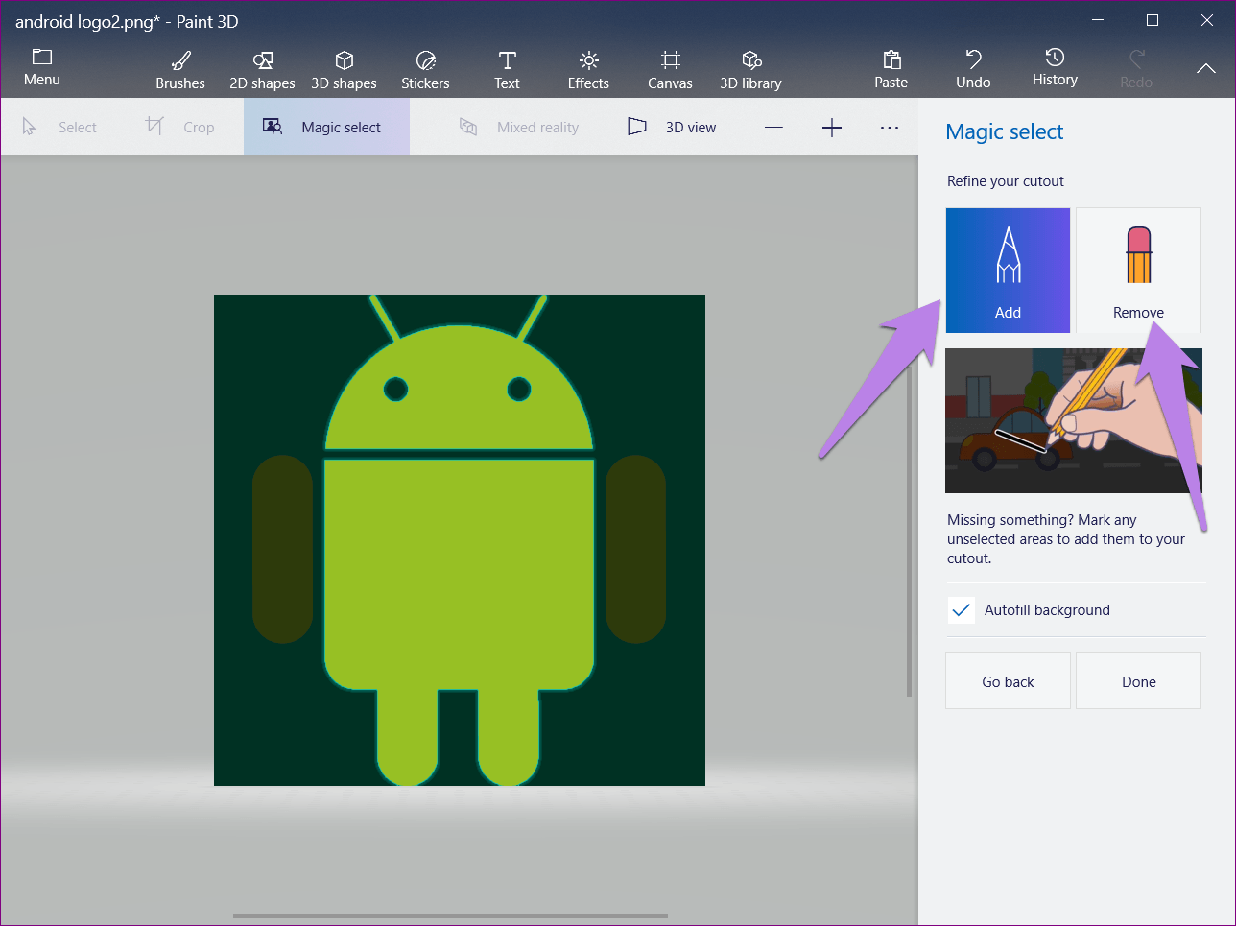1236x926 pixels.
Task: Click the Go back button
Action: [x=1008, y=681]
